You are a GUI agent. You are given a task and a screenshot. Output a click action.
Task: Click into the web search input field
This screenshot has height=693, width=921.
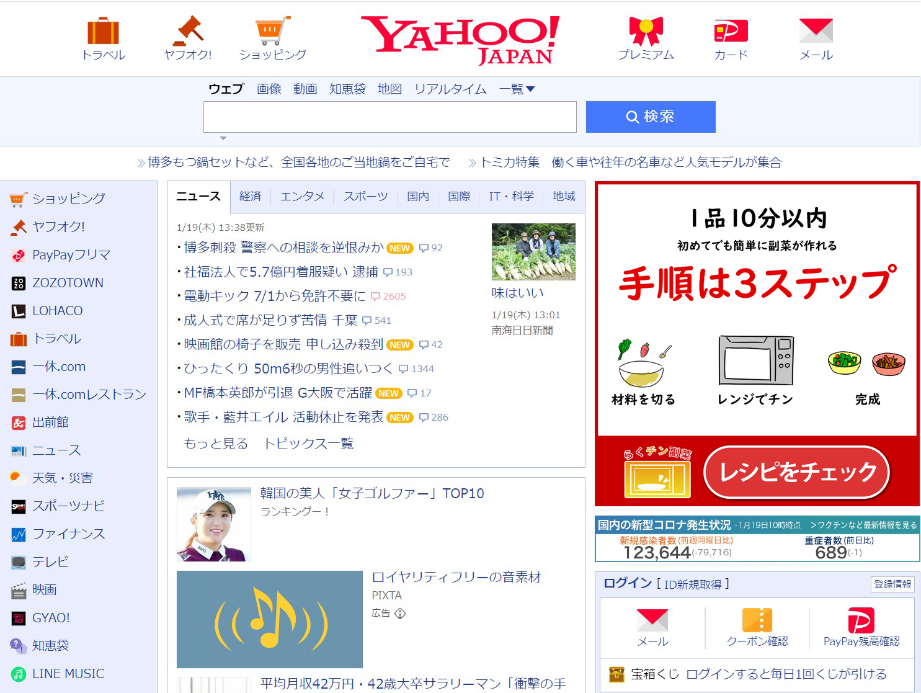click(x=390, y=117)
